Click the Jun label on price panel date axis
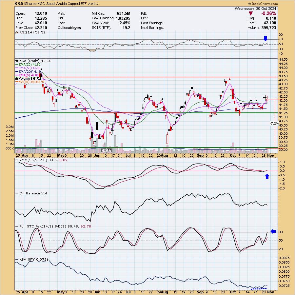This screenshot has width=295, height=295. [x=97, y=156]
